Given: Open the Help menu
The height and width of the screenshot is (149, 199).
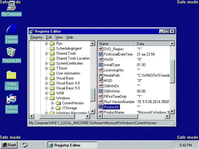Looking at the screenshot, I should (70, 37).
